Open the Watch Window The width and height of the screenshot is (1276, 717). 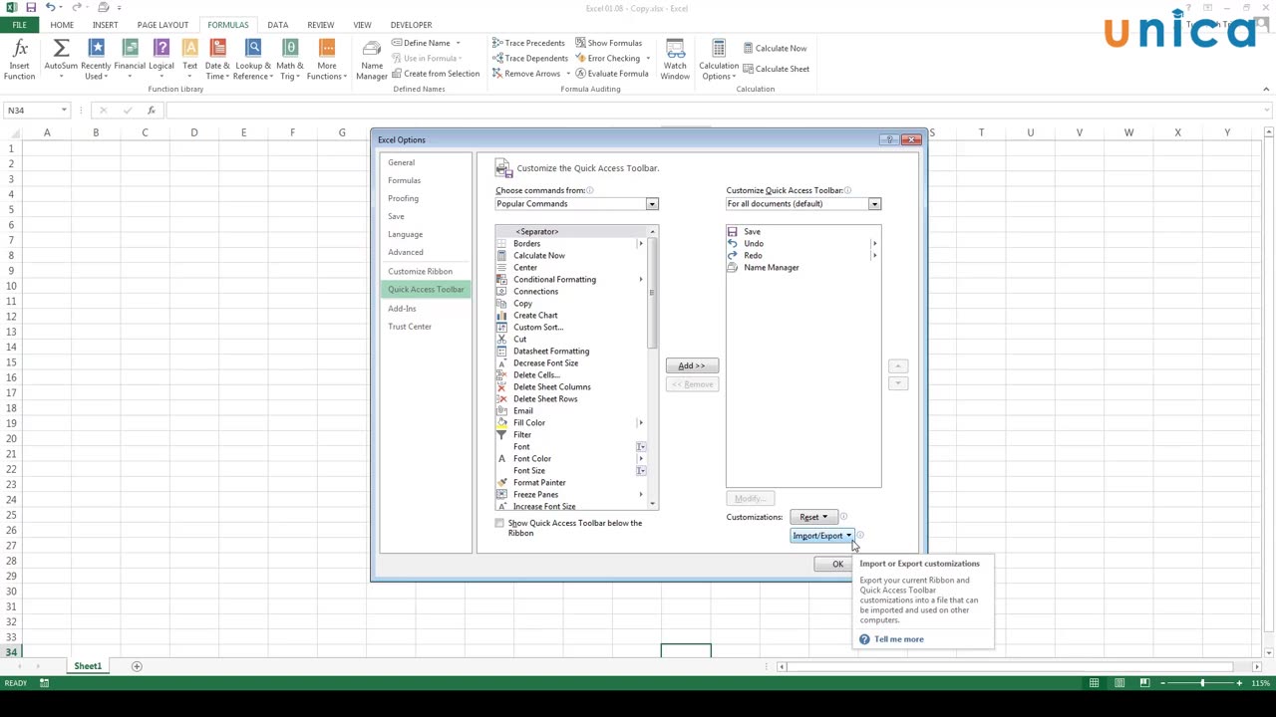click(675, 60)
